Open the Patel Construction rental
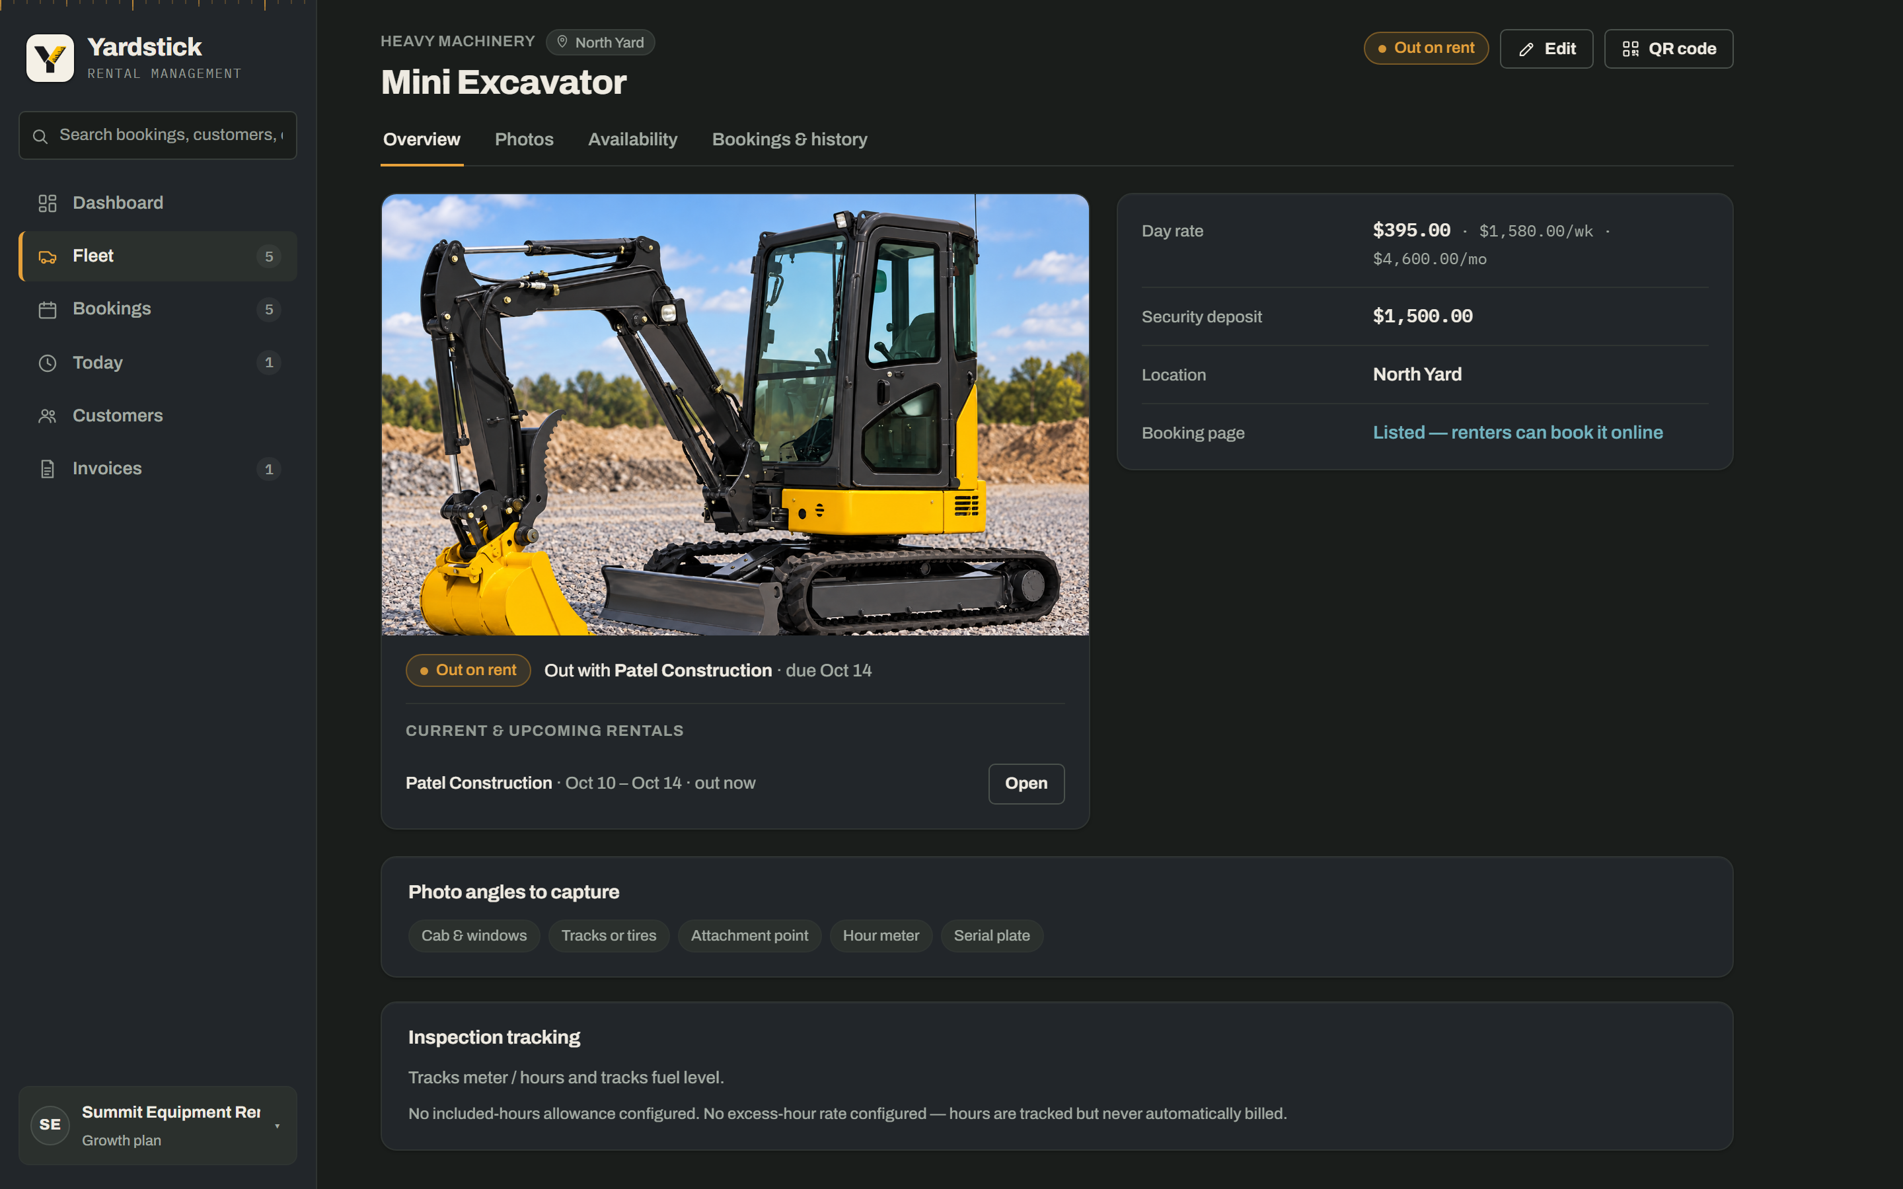This screenshot has height=1189, width=1903. point(1026,783)
